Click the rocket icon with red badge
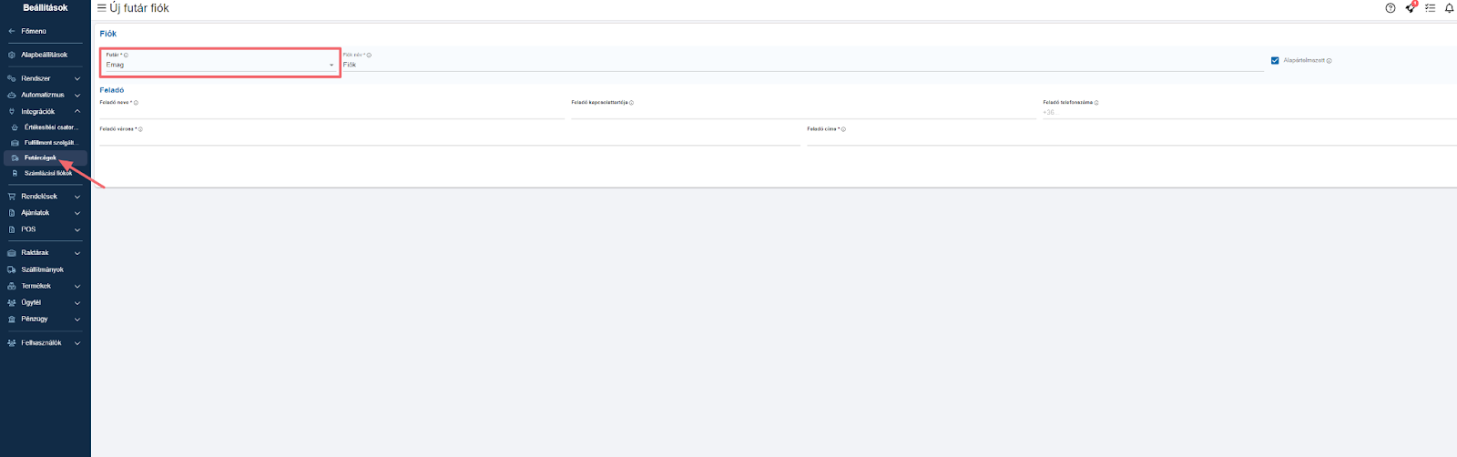Screen dimensions: 1457x457 (1410, 8)
